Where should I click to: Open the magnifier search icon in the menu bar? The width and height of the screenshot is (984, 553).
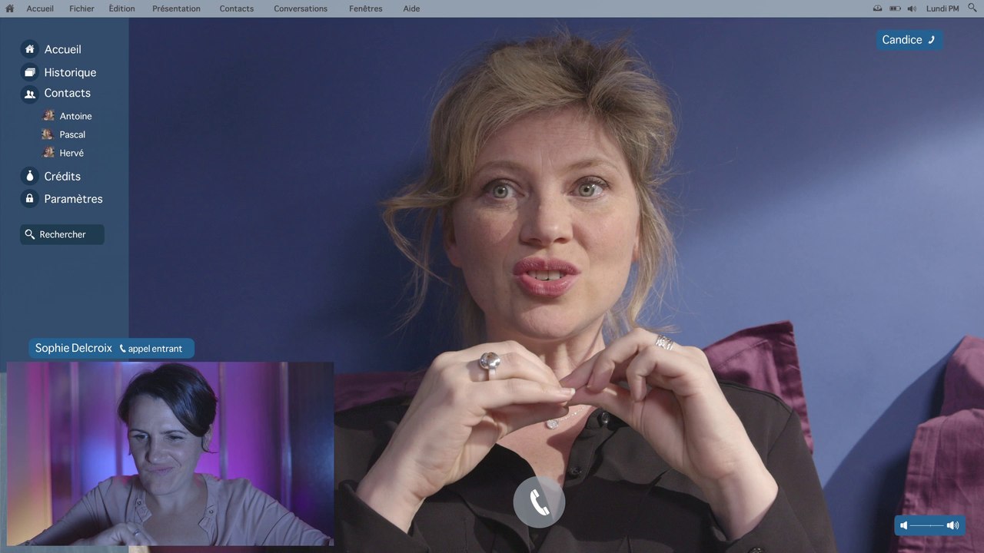click(x=972, y=8)
